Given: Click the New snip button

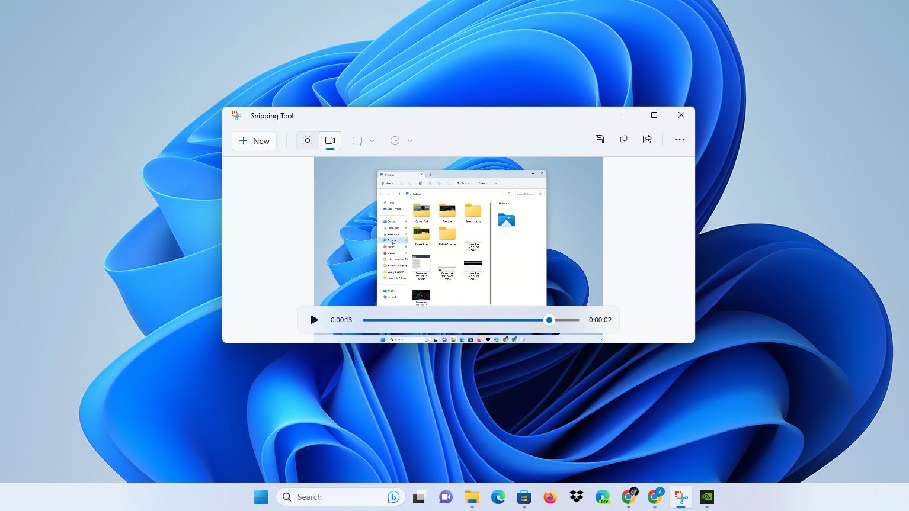Looking at the screenshot, I should click(x=254, y=140).
